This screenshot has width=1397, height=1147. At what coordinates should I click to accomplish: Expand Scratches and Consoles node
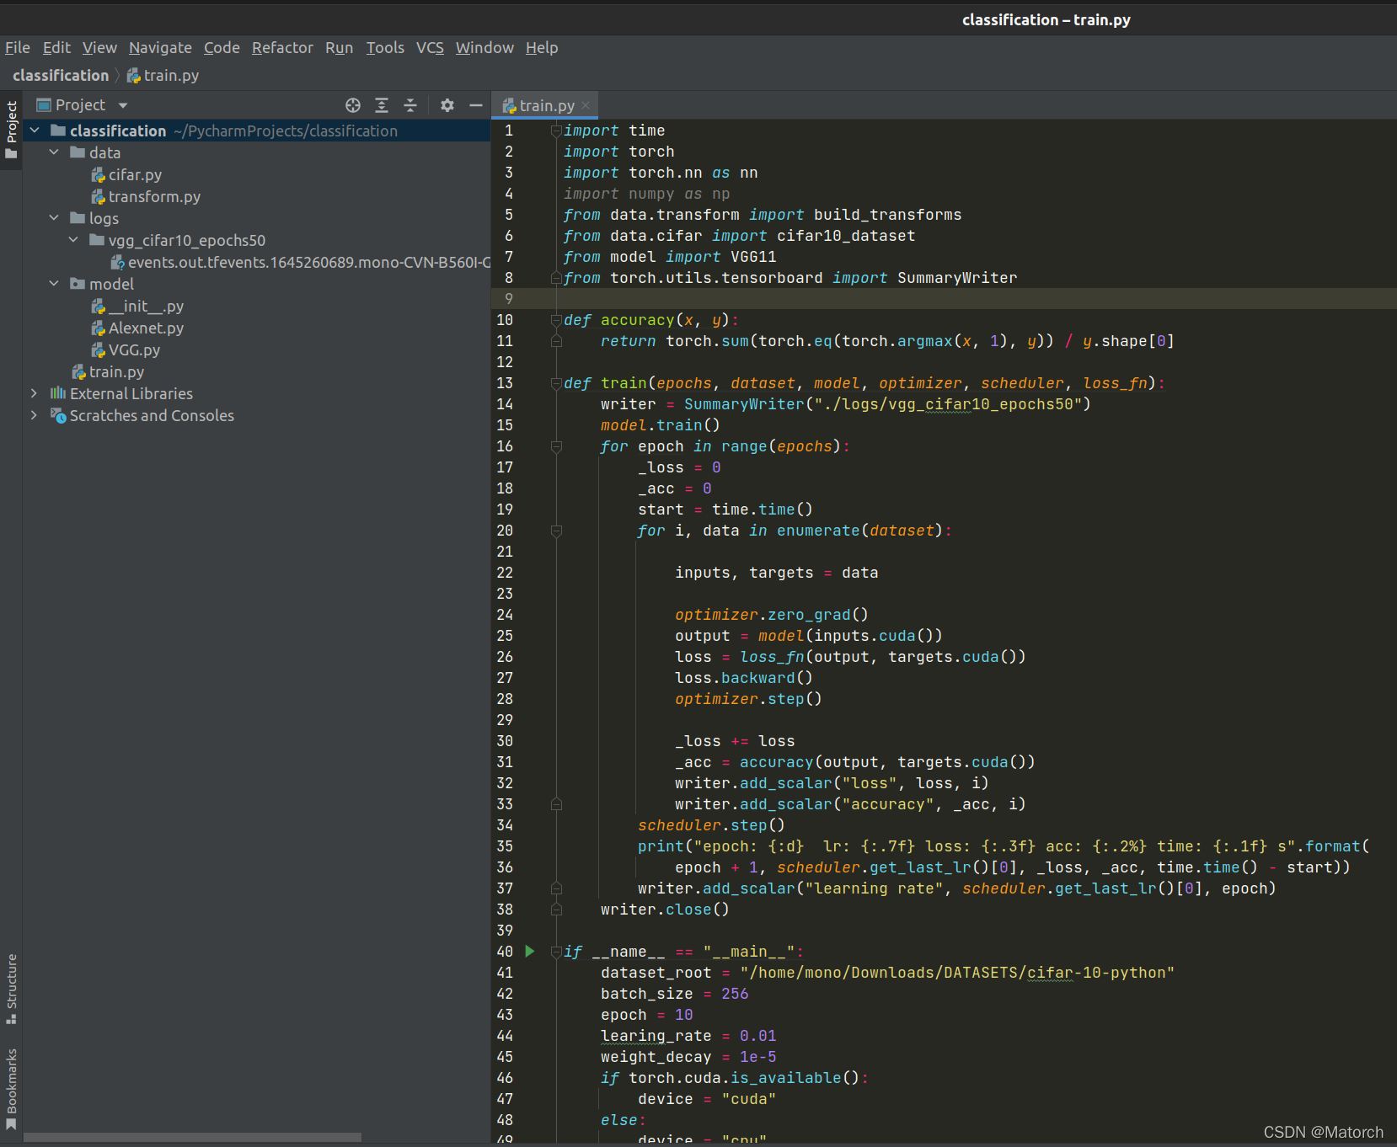click(x=34, y=415)
